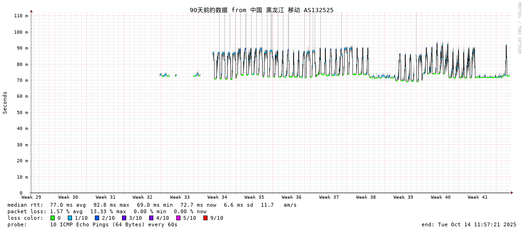
Task: Click the red 9/10 loss swatch
Action: (x=205, y=218)
